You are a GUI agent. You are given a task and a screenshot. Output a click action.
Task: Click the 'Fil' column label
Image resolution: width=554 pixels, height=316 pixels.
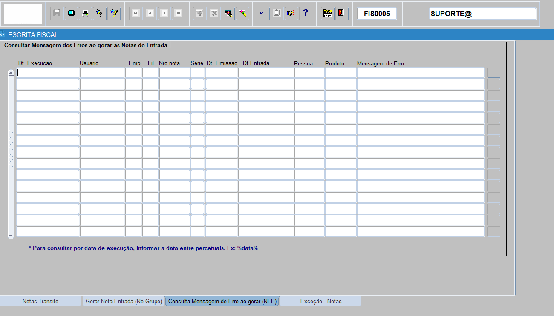point(151,63)
